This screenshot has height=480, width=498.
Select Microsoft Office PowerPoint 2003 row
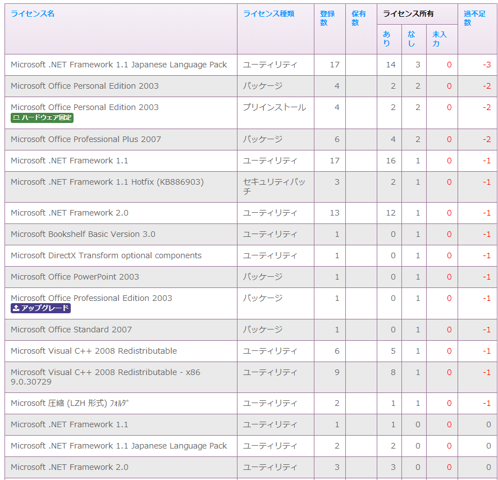(251, 277)
